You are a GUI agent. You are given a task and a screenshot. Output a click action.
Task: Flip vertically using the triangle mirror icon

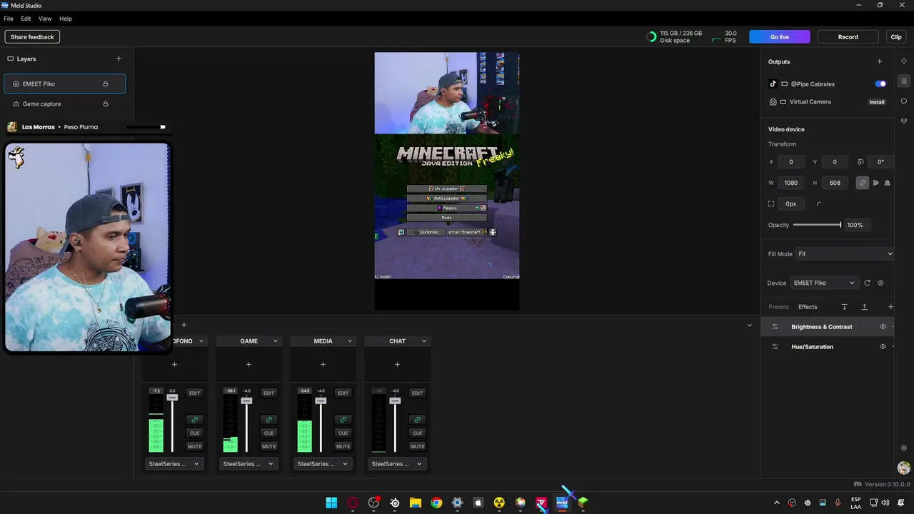click(x=888, y=183)
